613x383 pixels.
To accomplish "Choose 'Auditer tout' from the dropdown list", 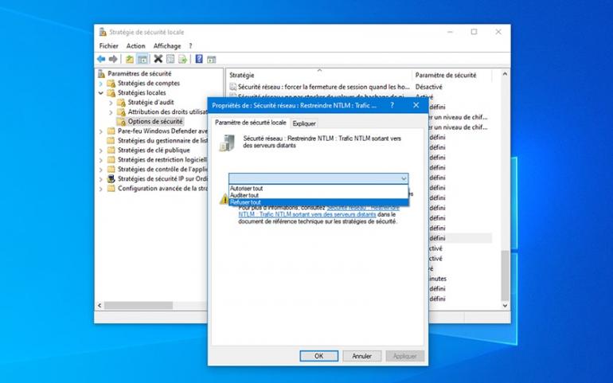I will point(244,195).
